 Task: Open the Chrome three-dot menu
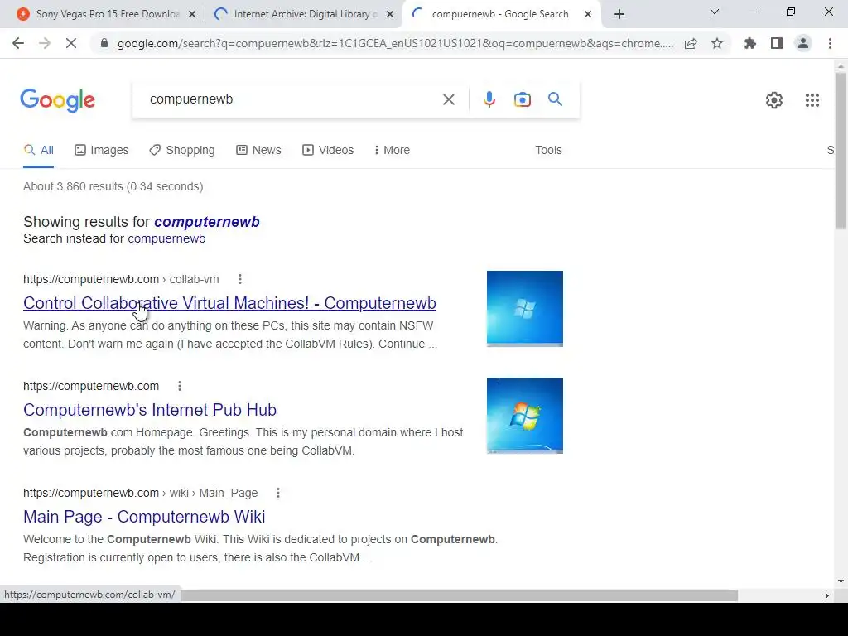click(830, 43)
